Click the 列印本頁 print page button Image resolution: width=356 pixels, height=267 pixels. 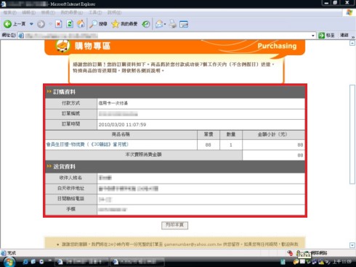pos(174,225)
